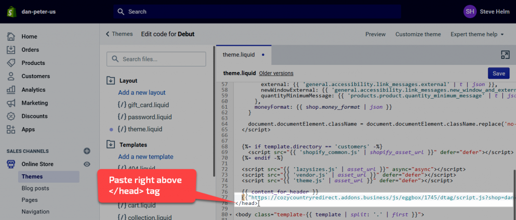Open cart.liquid file
Viewport: 516px width, 220px height.
143,206
